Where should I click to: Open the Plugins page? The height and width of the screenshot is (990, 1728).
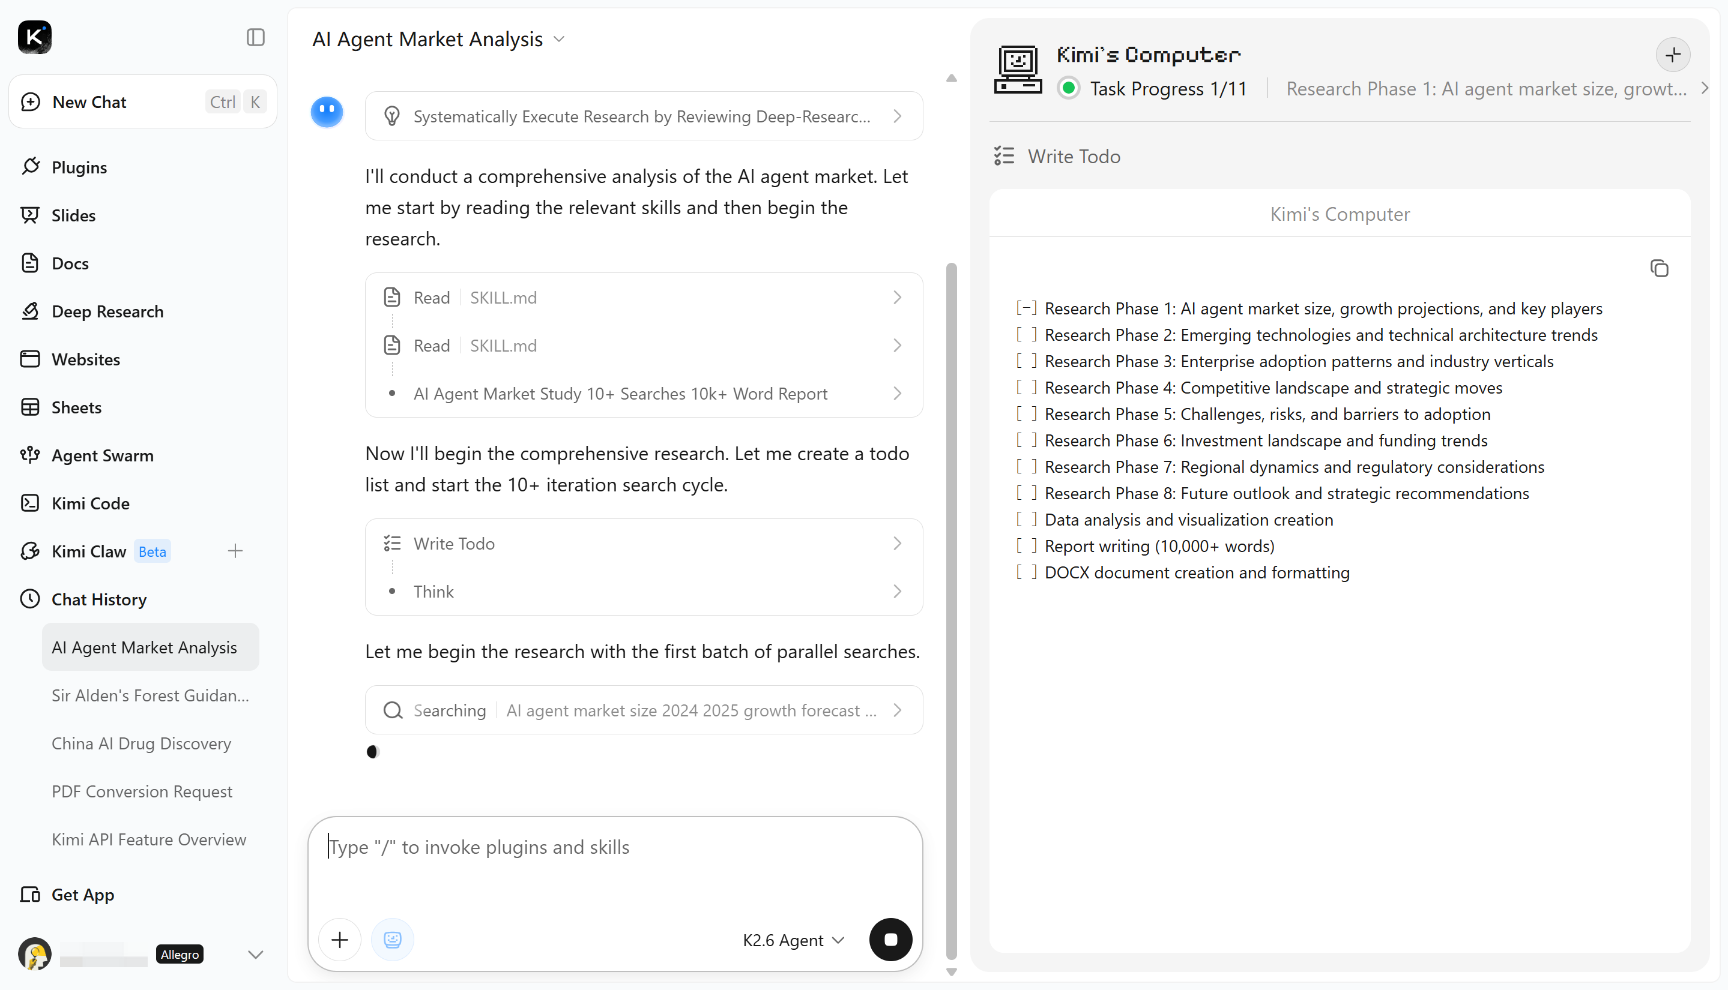[79, 167]
